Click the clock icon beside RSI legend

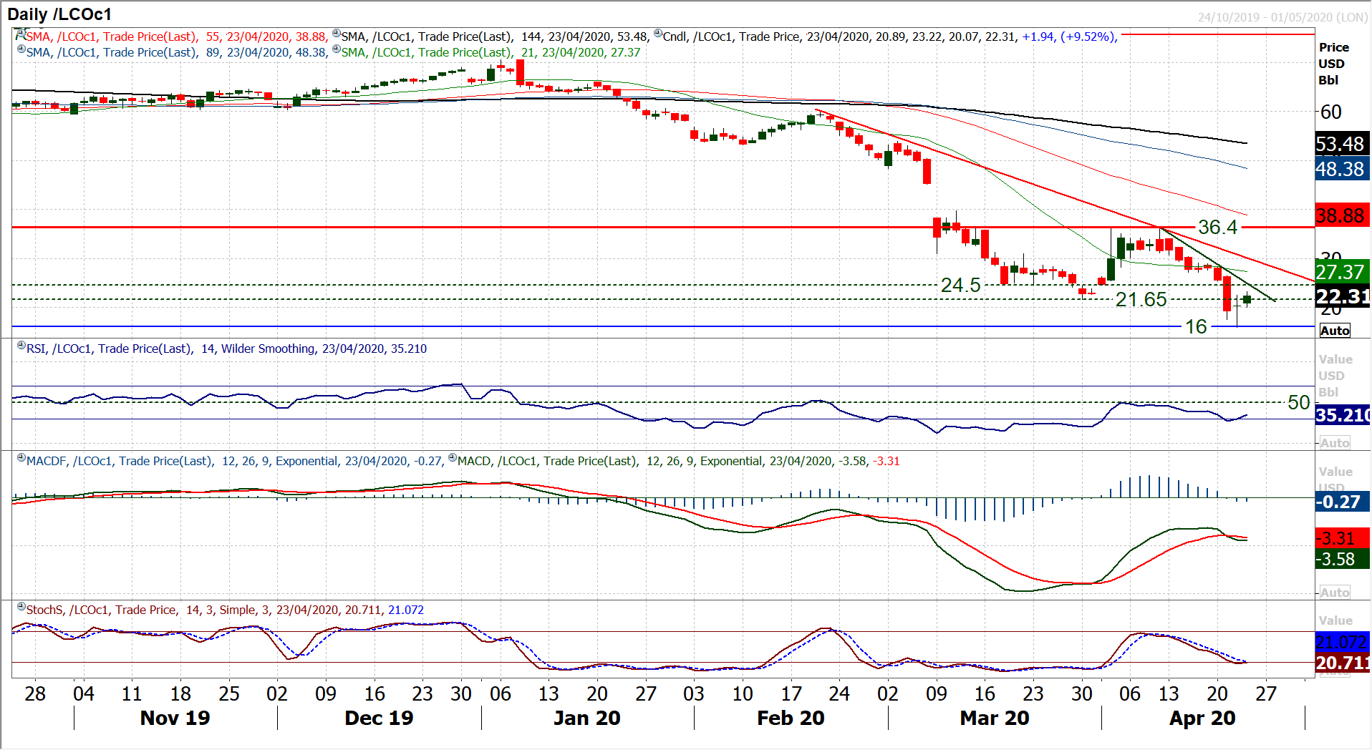click(x=21, y=346)
